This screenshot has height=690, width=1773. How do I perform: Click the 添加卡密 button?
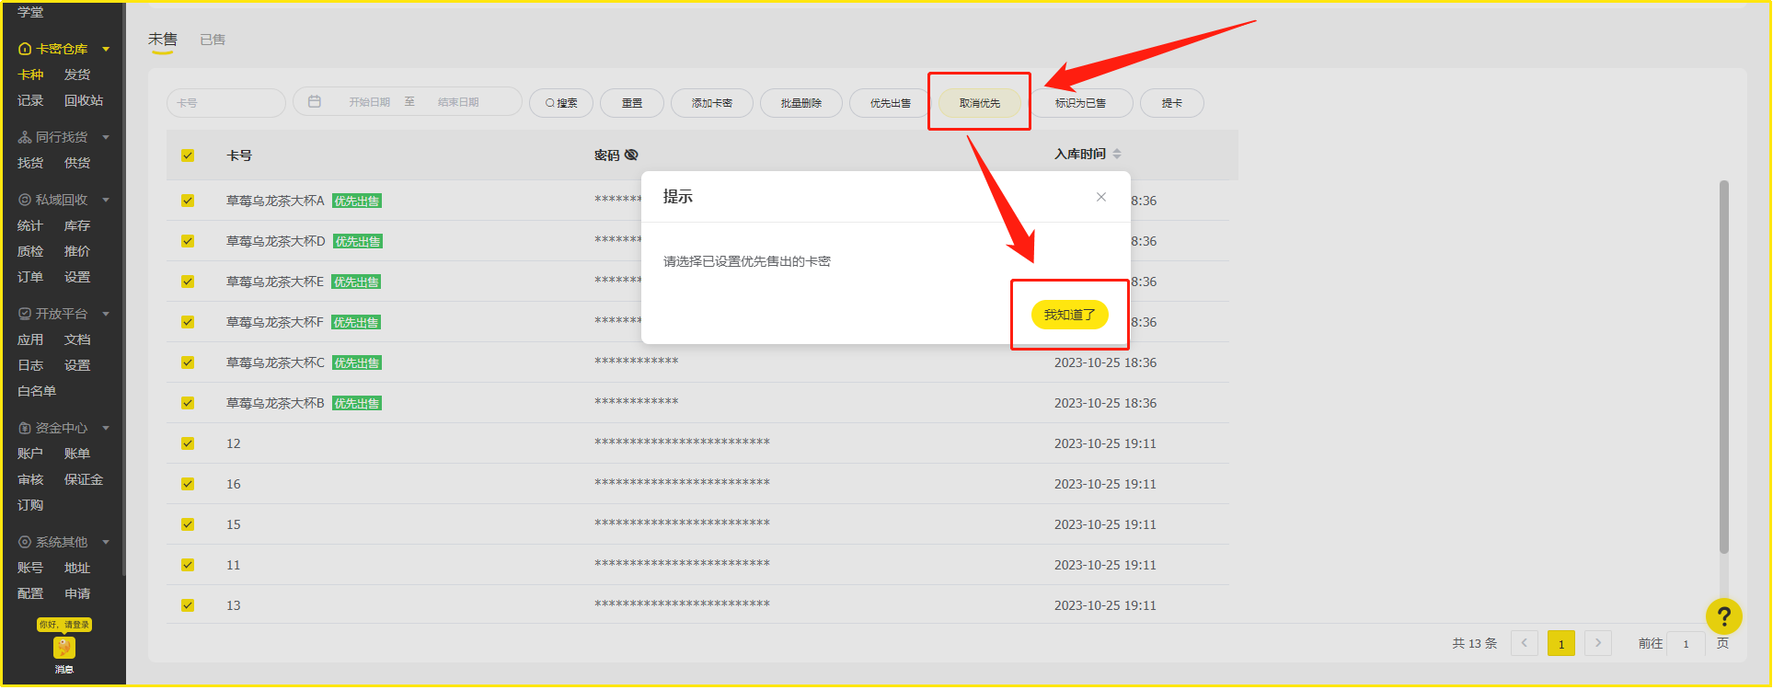(711, 103)
